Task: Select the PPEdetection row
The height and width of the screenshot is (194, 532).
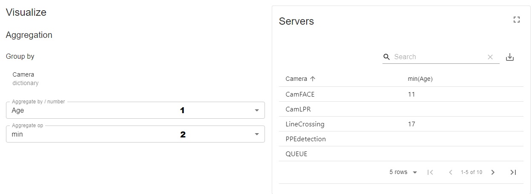Action: click(305, 139)
